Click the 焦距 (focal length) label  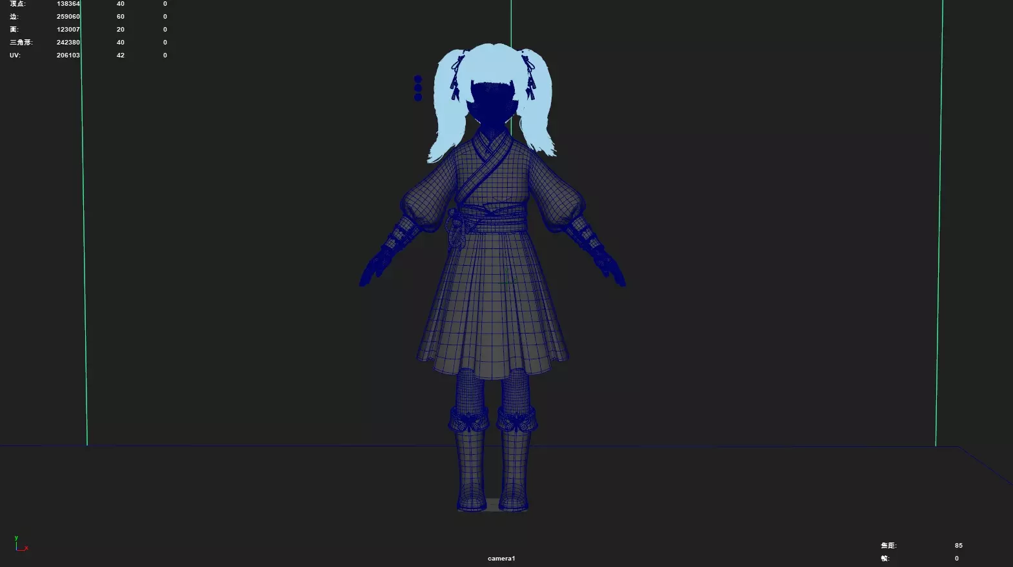pyautogui.click(x=888, y=546)
